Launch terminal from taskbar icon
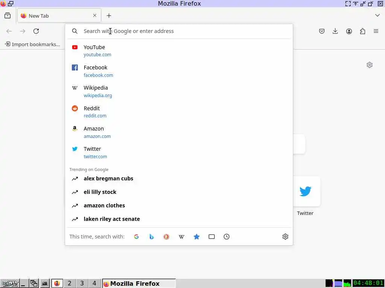This screenshot has height=288, width=385. coord(44,283)
